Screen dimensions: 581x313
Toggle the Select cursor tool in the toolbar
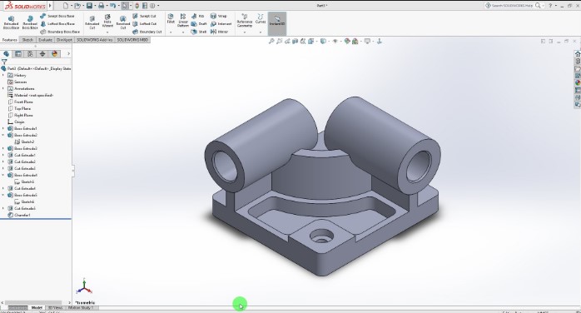[x=125, y=6]
